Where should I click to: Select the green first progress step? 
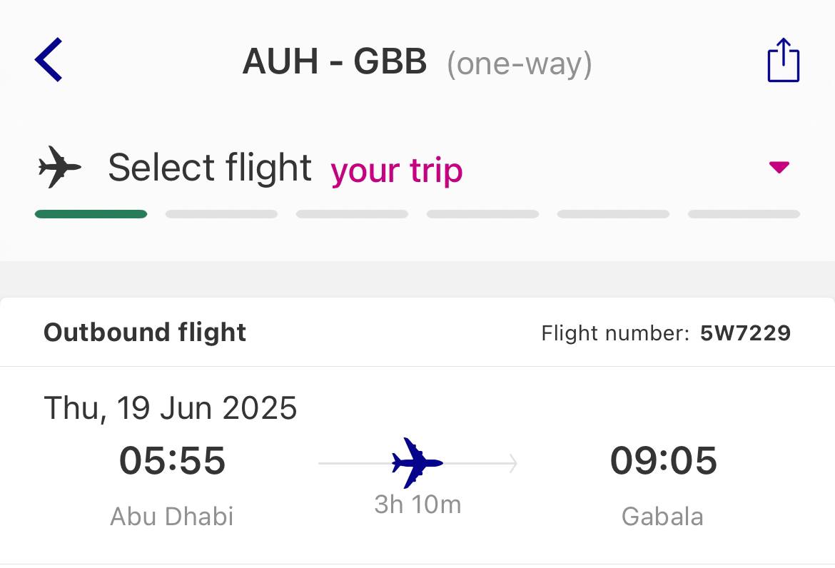91,214
